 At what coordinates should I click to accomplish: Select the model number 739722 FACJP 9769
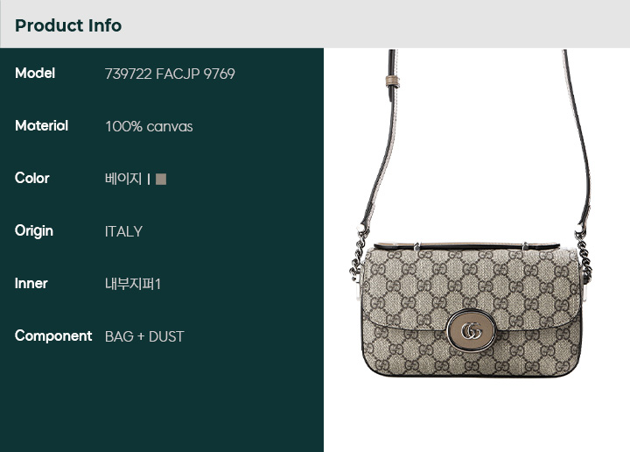[x=170, y=74]
